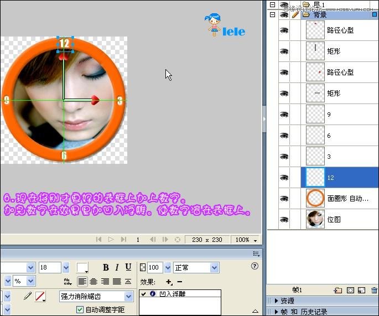The image size is (379, 316).
Task: Remove the selected effect with minus
Action: coord(179,282)
